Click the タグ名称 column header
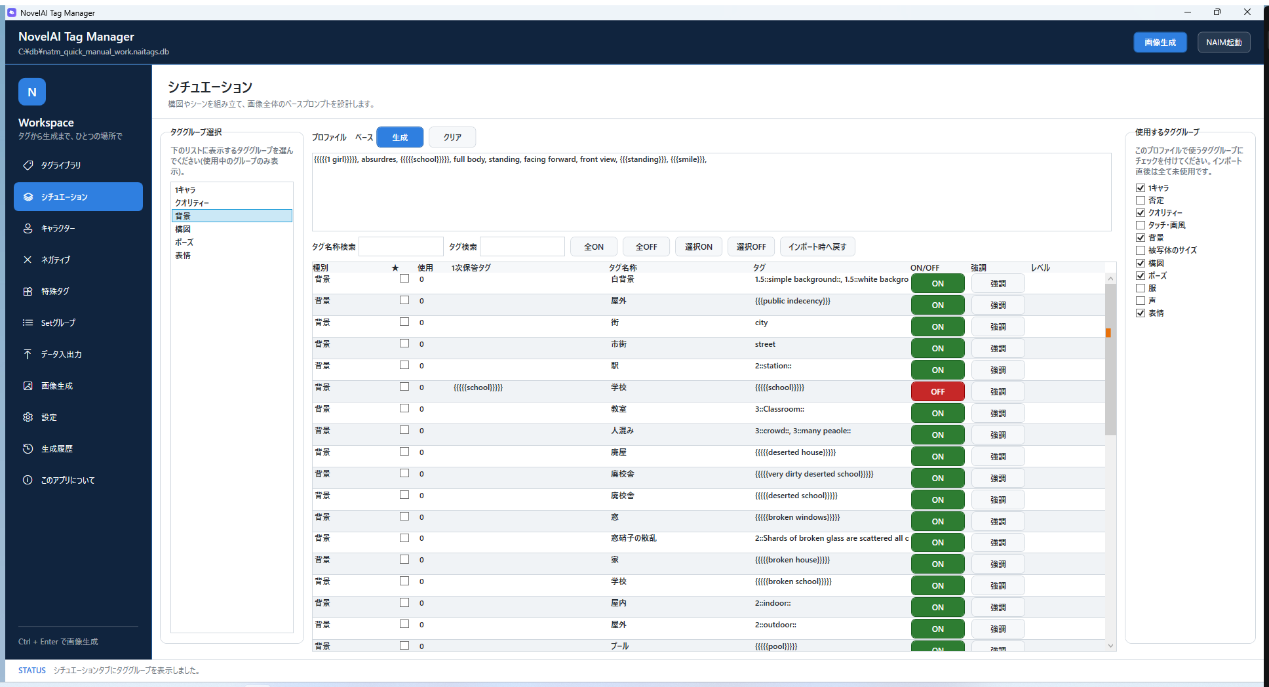The width and height of the screenshot is (1269, 687). (623, 267)
